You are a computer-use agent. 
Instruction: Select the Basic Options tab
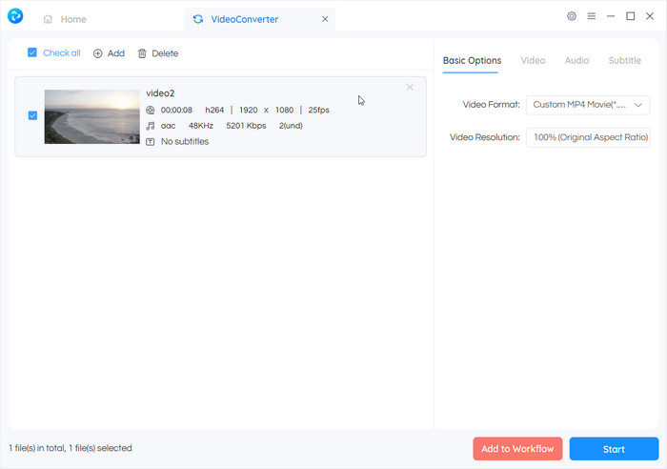[473, 61]
